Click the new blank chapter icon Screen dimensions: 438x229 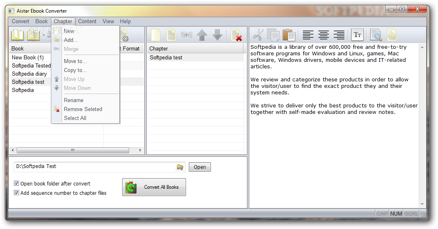[155, 35]
